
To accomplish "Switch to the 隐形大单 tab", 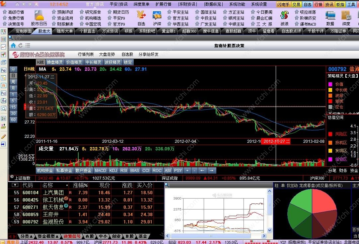I will [65, 31].
